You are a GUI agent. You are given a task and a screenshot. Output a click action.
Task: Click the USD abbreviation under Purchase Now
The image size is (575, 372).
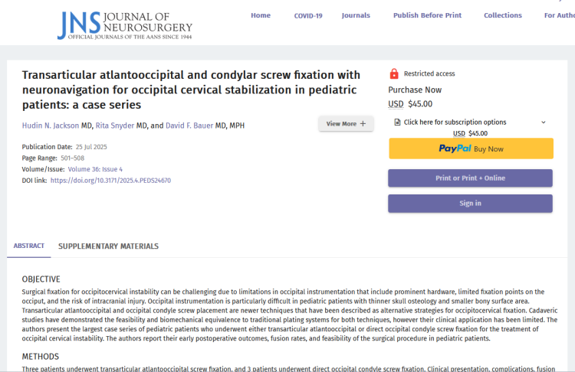[x=396, y=104]
